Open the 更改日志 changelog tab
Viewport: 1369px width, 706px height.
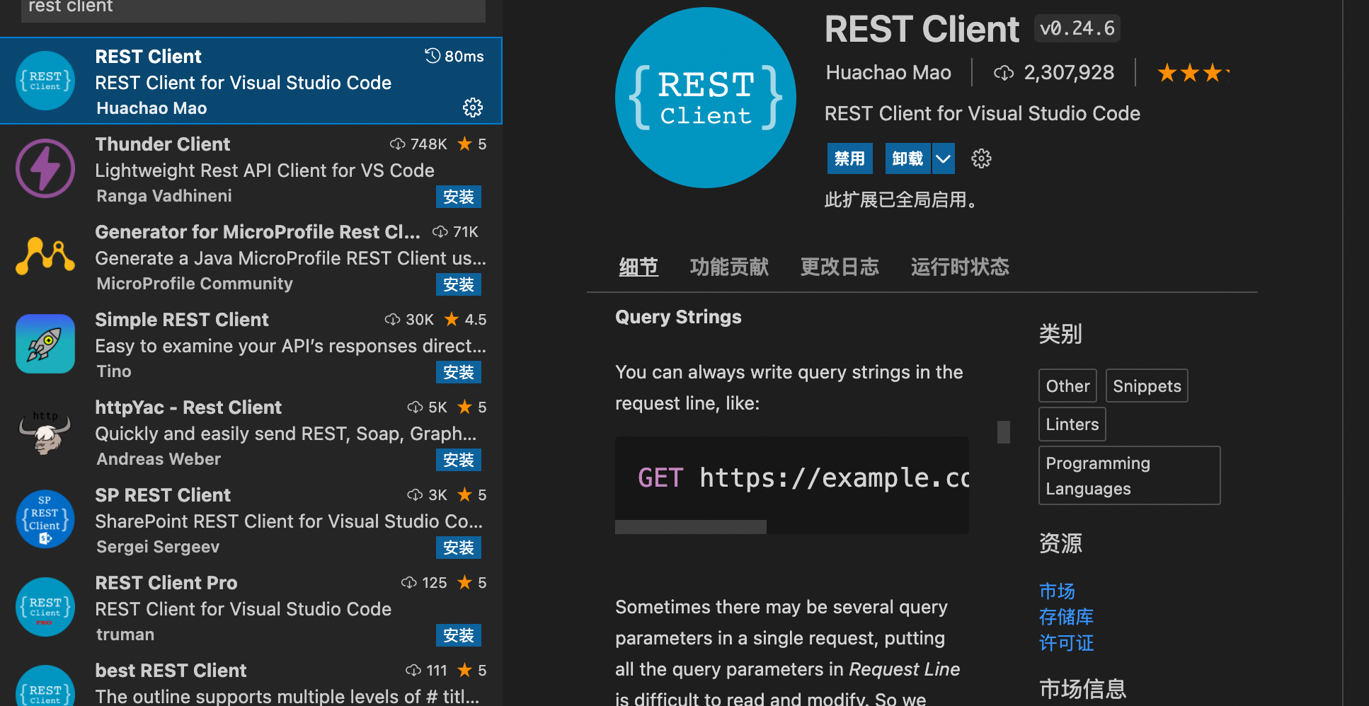coord(840,267)
